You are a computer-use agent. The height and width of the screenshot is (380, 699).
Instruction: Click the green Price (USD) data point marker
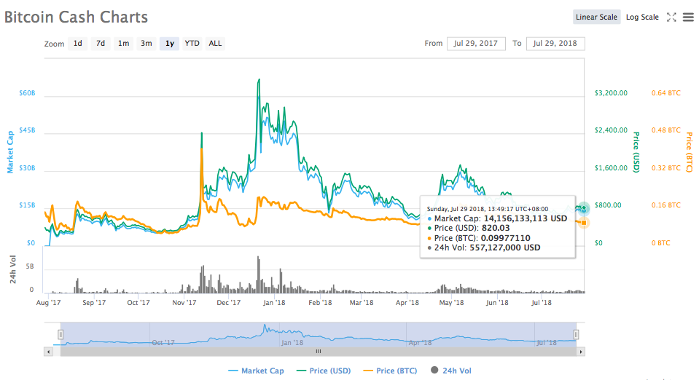584,208
